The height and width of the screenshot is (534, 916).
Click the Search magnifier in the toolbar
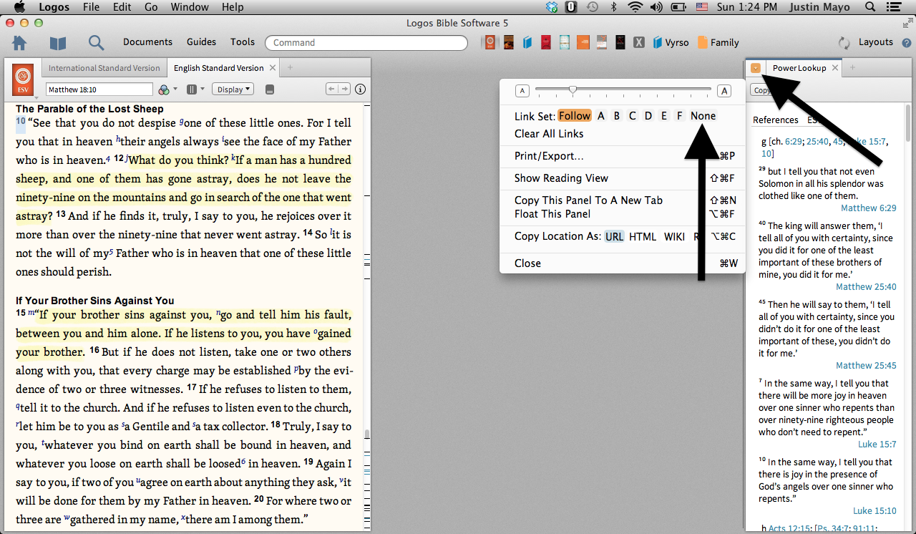[96, 43]
